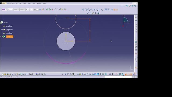172x97 pixels.
Task: Select the Spline sketch tool
Action: [91, 10]
